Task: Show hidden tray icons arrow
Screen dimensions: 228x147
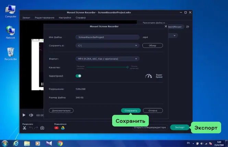Action: (193, 144)
